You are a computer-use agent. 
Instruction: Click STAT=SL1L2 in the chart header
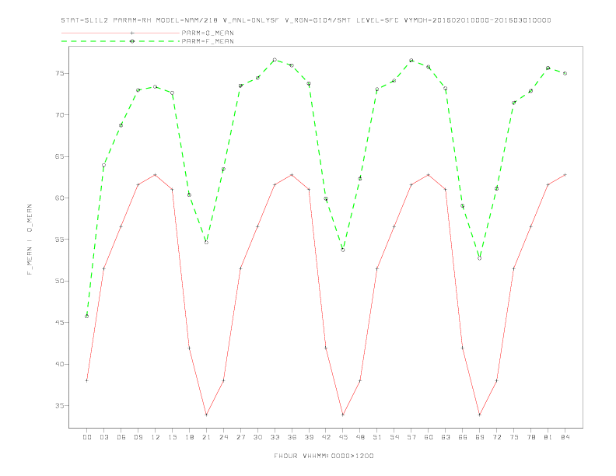[85, 20]
